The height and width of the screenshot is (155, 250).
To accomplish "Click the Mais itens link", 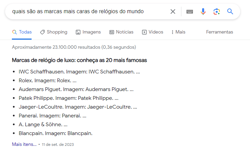I will (24, 144).
